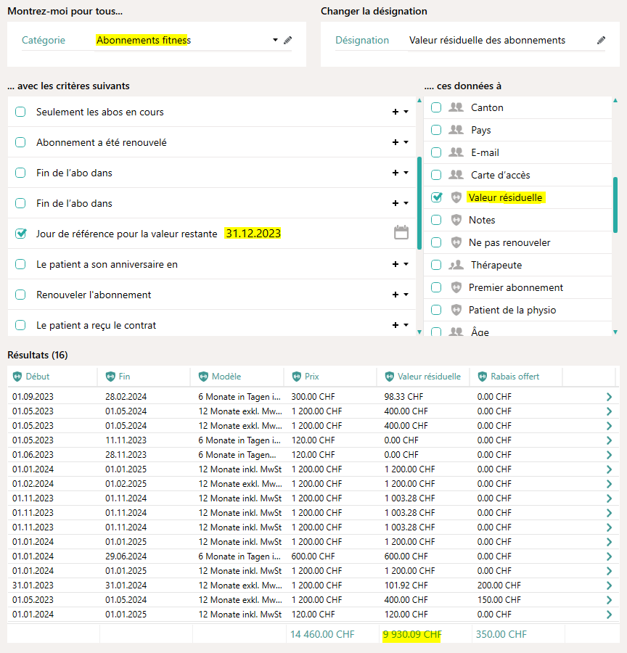Screen dimensions: 627x653
Task: Check the E-mail data checkbox
Action: click(x=436, y=152)
